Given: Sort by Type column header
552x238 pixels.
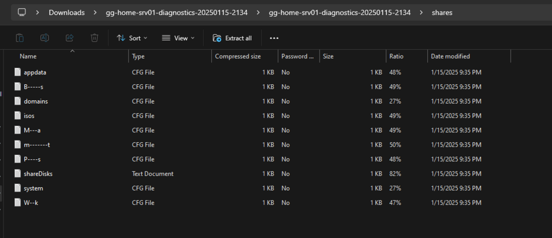Looking at the screenshot, I should pos(139,56).
